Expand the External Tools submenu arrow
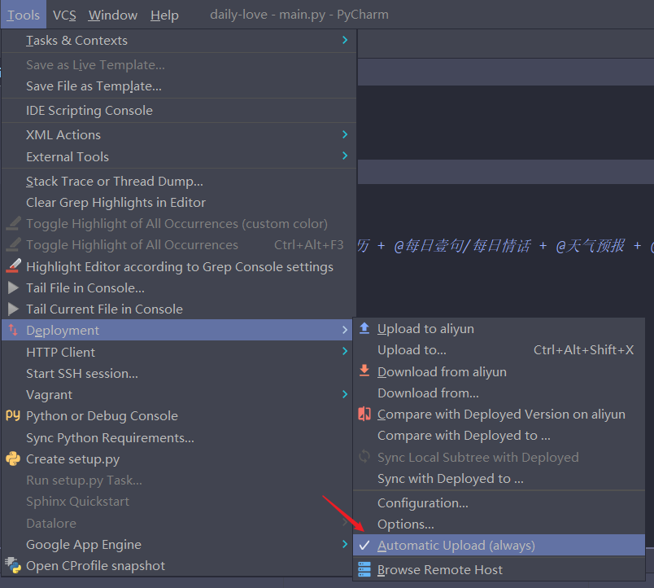 345,156
